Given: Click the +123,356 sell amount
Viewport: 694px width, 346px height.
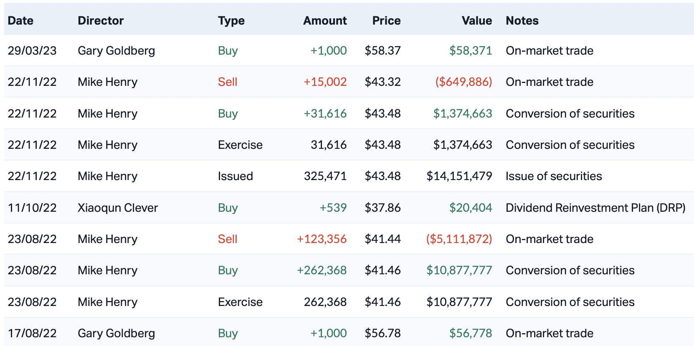Looking at the screenshot, I should point(322,239).
